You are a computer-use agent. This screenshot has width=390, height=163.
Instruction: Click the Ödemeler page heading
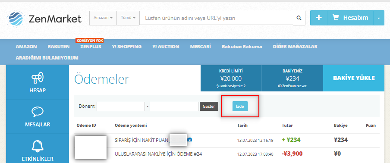tap(101, 79)
